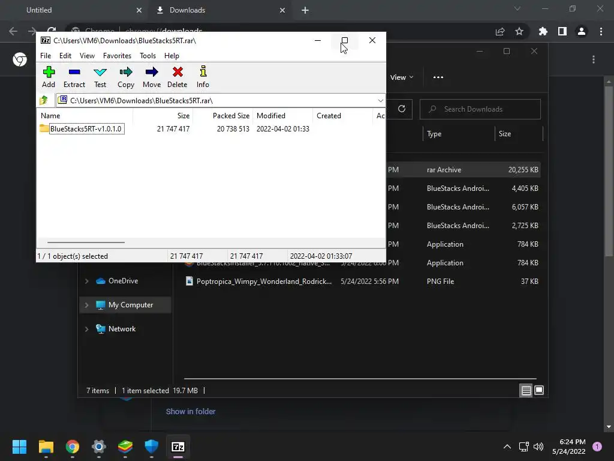This screenshot has width=614, height=461.
Task: Open the File Explorer See more menu
Action: point(438,77)
